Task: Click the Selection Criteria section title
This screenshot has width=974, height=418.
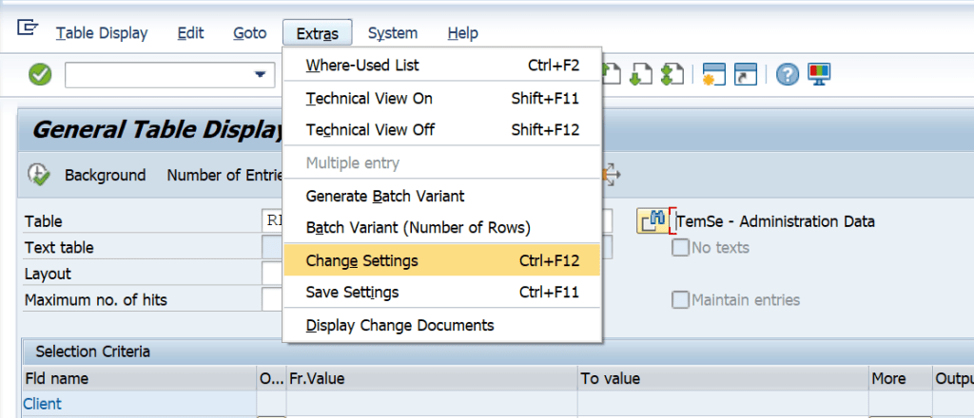Action: click(92, 351)
